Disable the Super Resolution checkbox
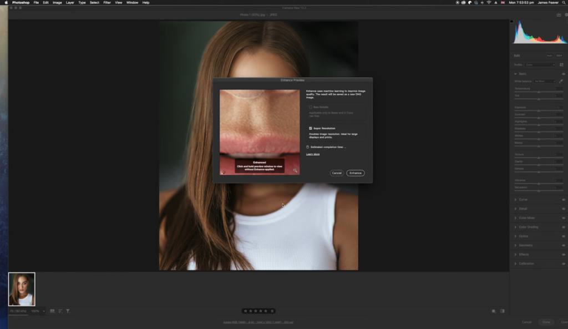 click(310, 128)
